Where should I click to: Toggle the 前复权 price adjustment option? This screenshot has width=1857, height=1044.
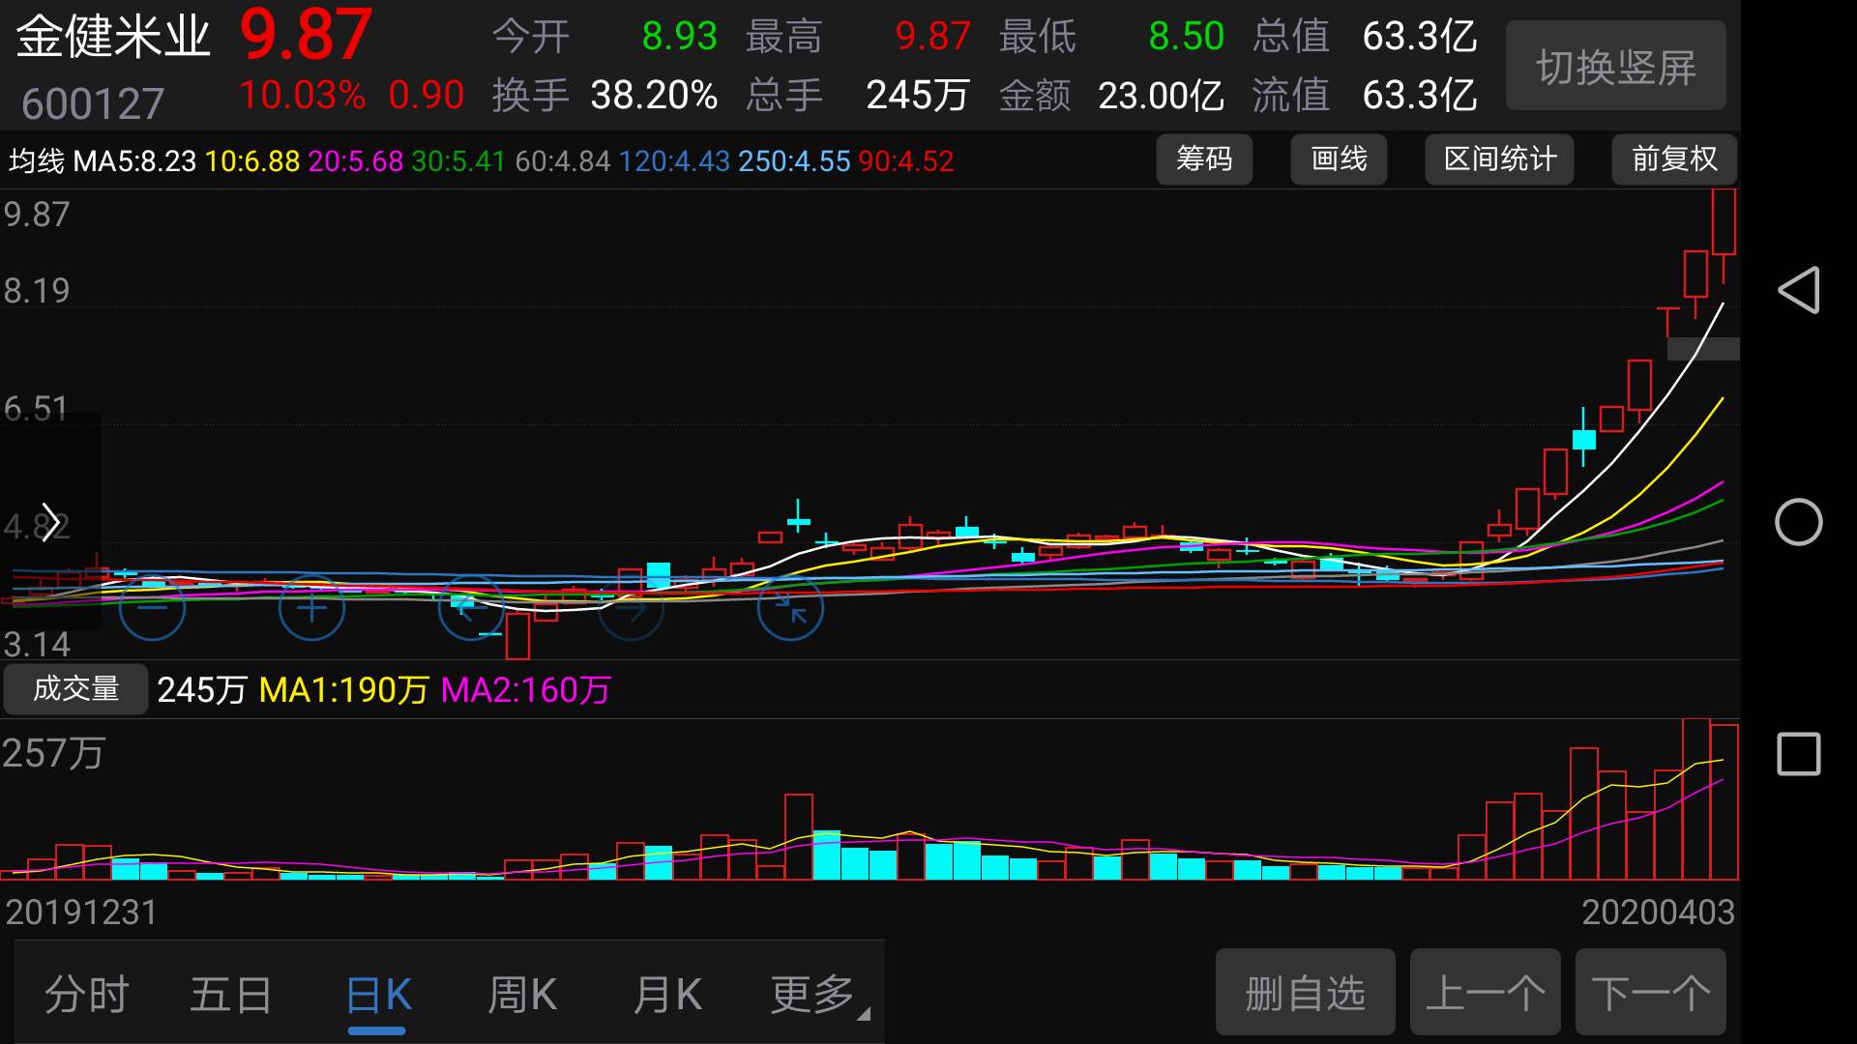(1674, 159)
